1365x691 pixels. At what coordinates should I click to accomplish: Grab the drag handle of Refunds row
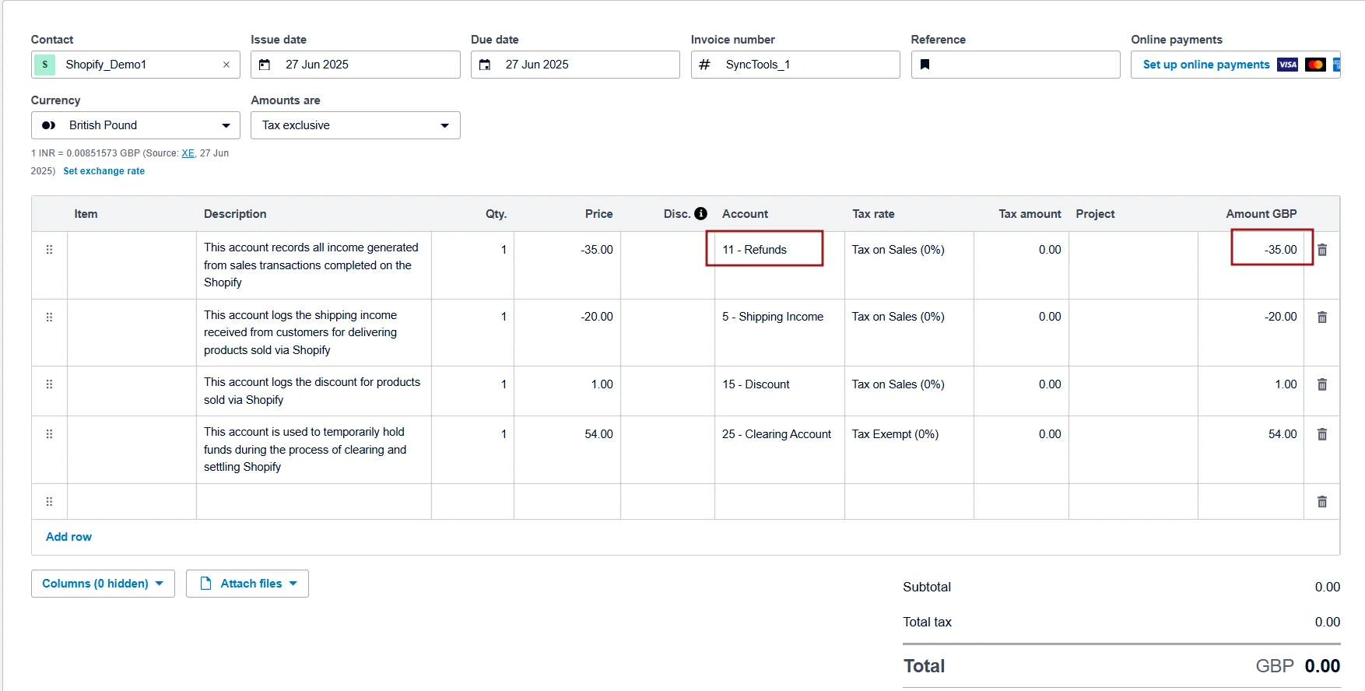pos(49,250)
